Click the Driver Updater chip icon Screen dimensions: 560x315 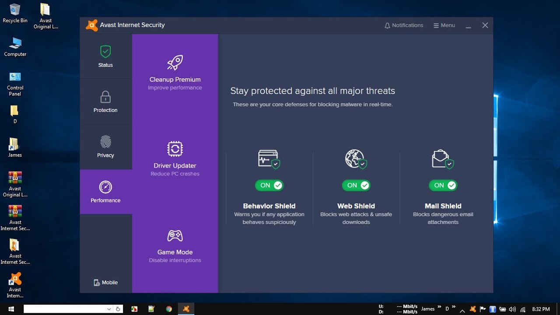point(175,149)
